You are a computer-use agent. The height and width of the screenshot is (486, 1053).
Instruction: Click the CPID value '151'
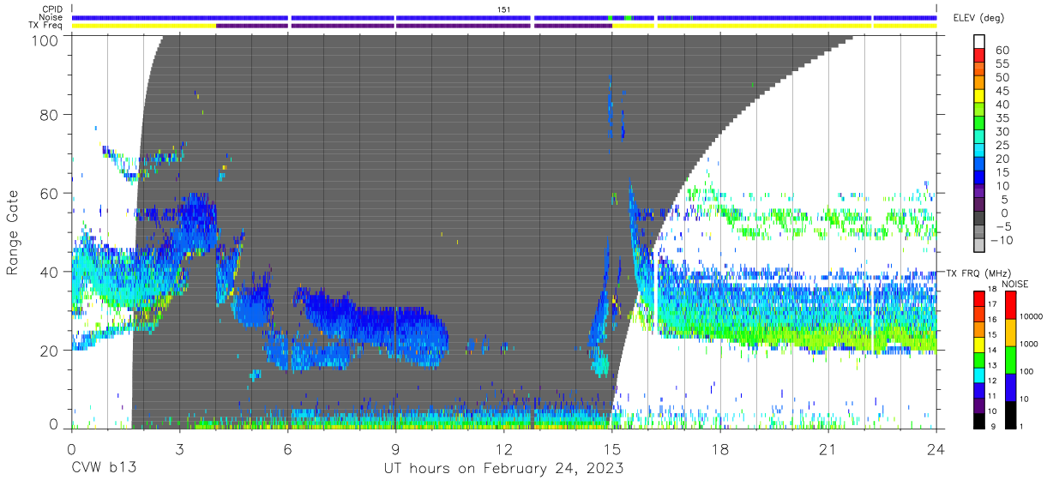tap(504, 9)
